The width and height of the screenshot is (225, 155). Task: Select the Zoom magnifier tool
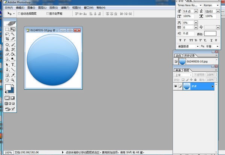pos(13,80)
